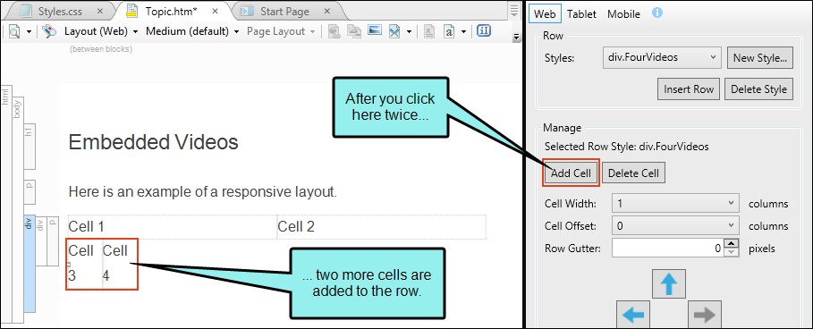This screenshot has height=329, width=813.
Task: Click the Add Cell button
Action: click(571, 173)
